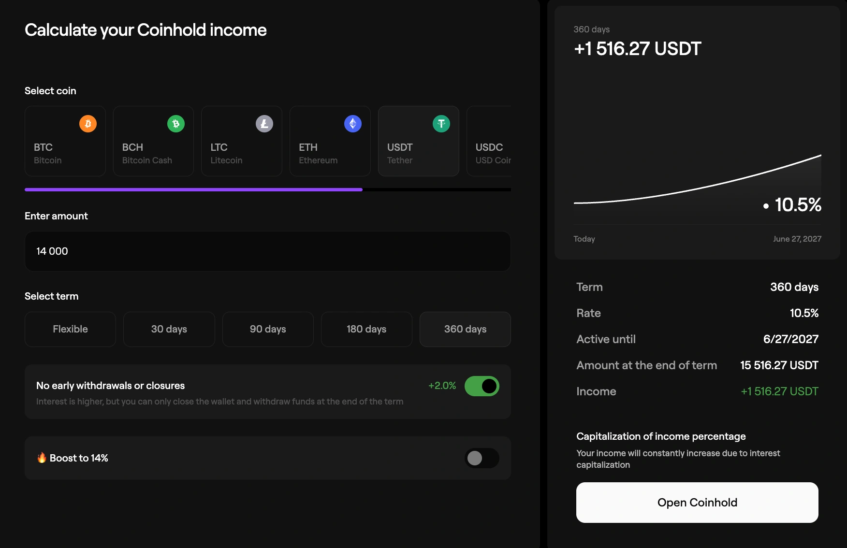Select the Flexible term
Image resolution: width=847 pixels, height=548 pixels.
[70, 329]
